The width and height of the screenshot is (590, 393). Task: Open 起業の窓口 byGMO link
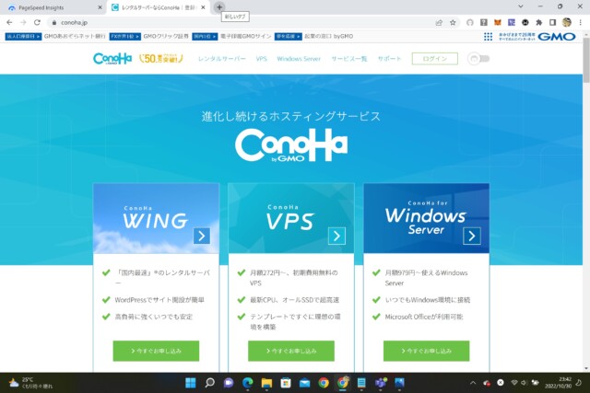pos(328,37)
